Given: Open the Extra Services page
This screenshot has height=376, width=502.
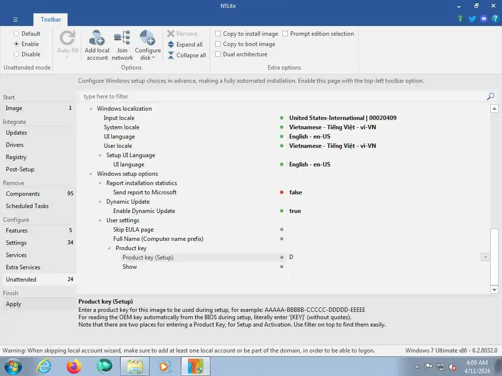Looking at the screenshot, I should tap(38, 267).
